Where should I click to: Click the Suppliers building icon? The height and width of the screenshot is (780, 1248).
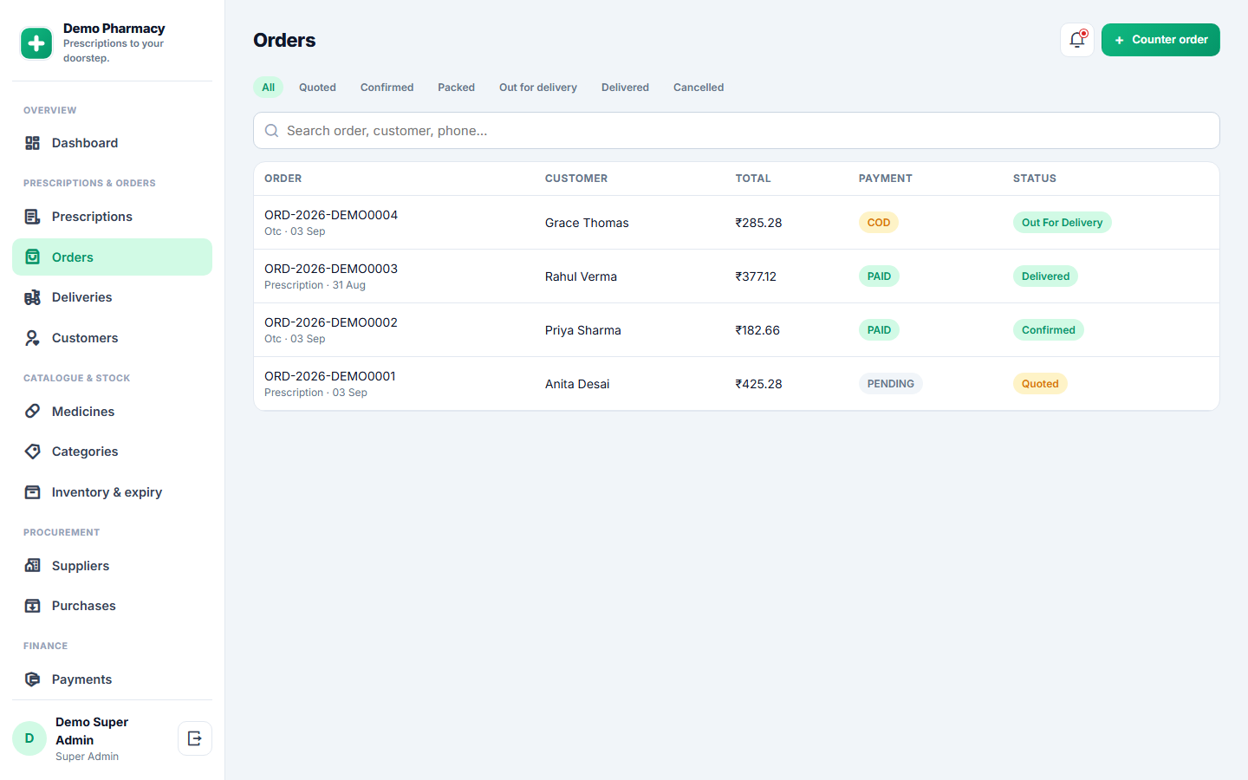point(32,566)
